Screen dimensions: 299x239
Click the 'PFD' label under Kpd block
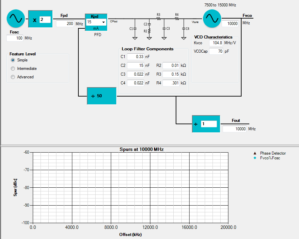(98, 35)
